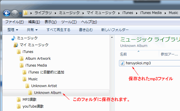Select ライブラリ in the address breadcrumb
The width and height of the screenshot is (180, 111).
(43, 13)
